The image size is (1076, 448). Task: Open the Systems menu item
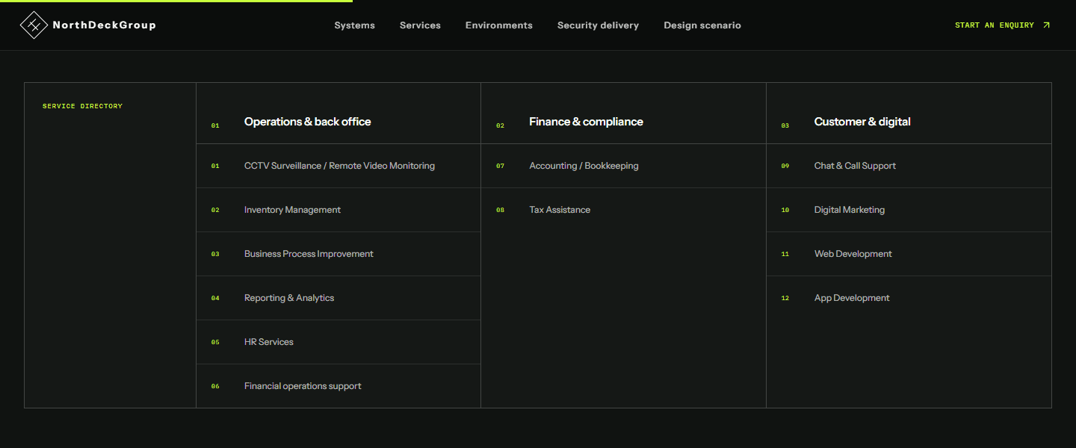pos(354,25)
